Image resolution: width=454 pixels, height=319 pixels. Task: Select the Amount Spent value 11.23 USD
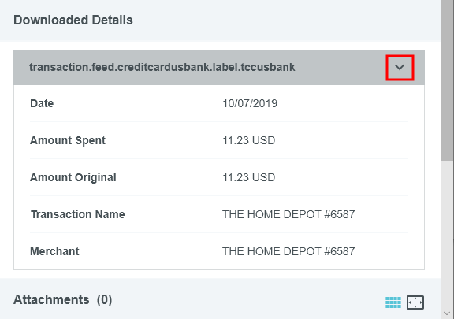point(248,140)
